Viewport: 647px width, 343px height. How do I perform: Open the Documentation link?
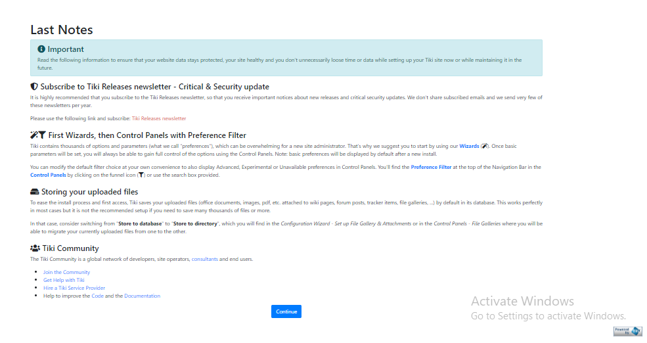click(x=142, y=296)
